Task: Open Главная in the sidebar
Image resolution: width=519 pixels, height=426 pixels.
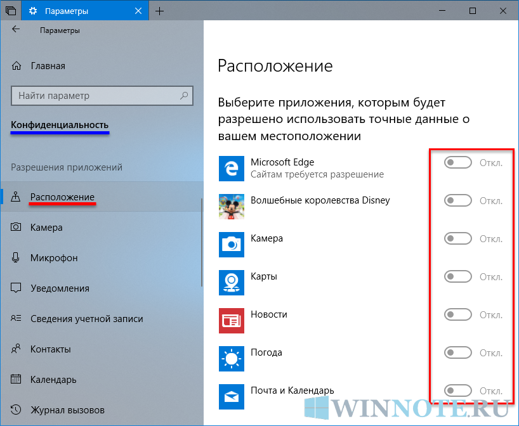Action: (x=102, y=66)
